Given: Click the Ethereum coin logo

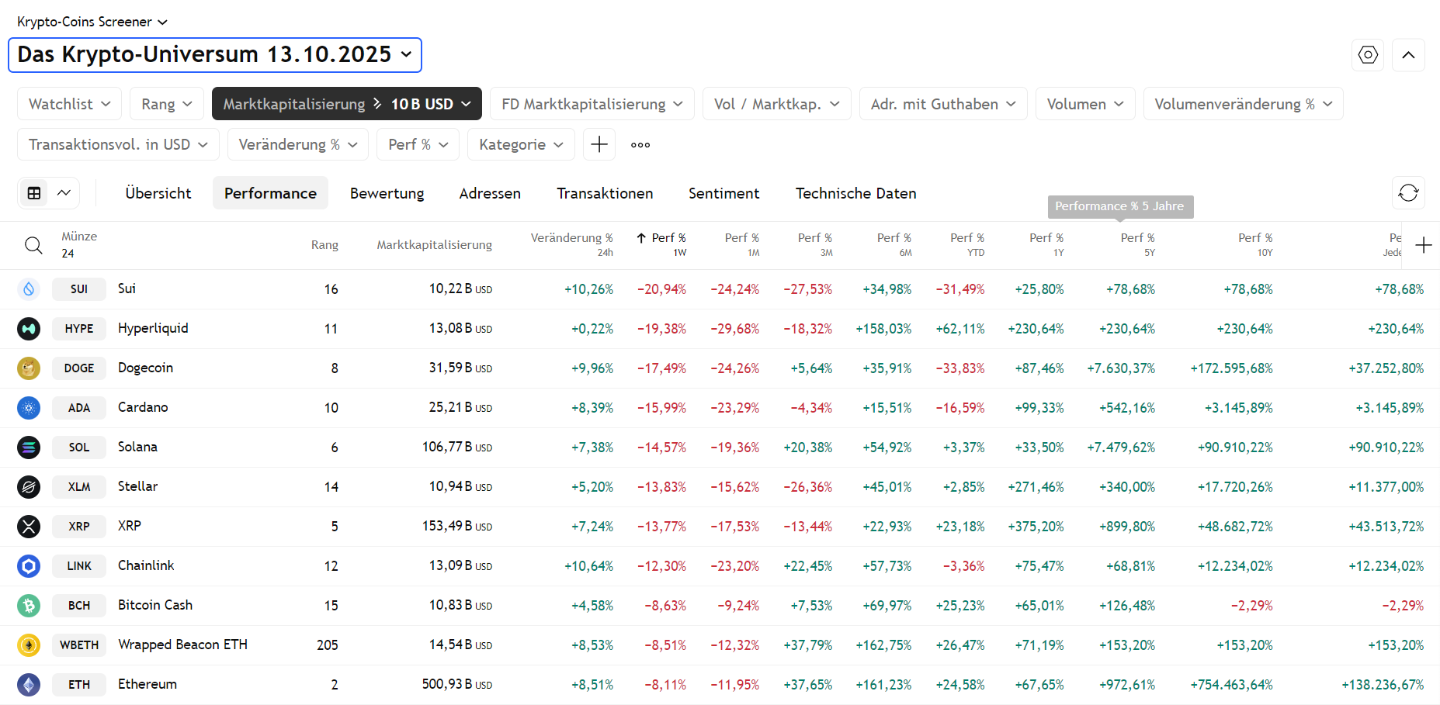Looking at the screenshot, I should tap(29, 685).
